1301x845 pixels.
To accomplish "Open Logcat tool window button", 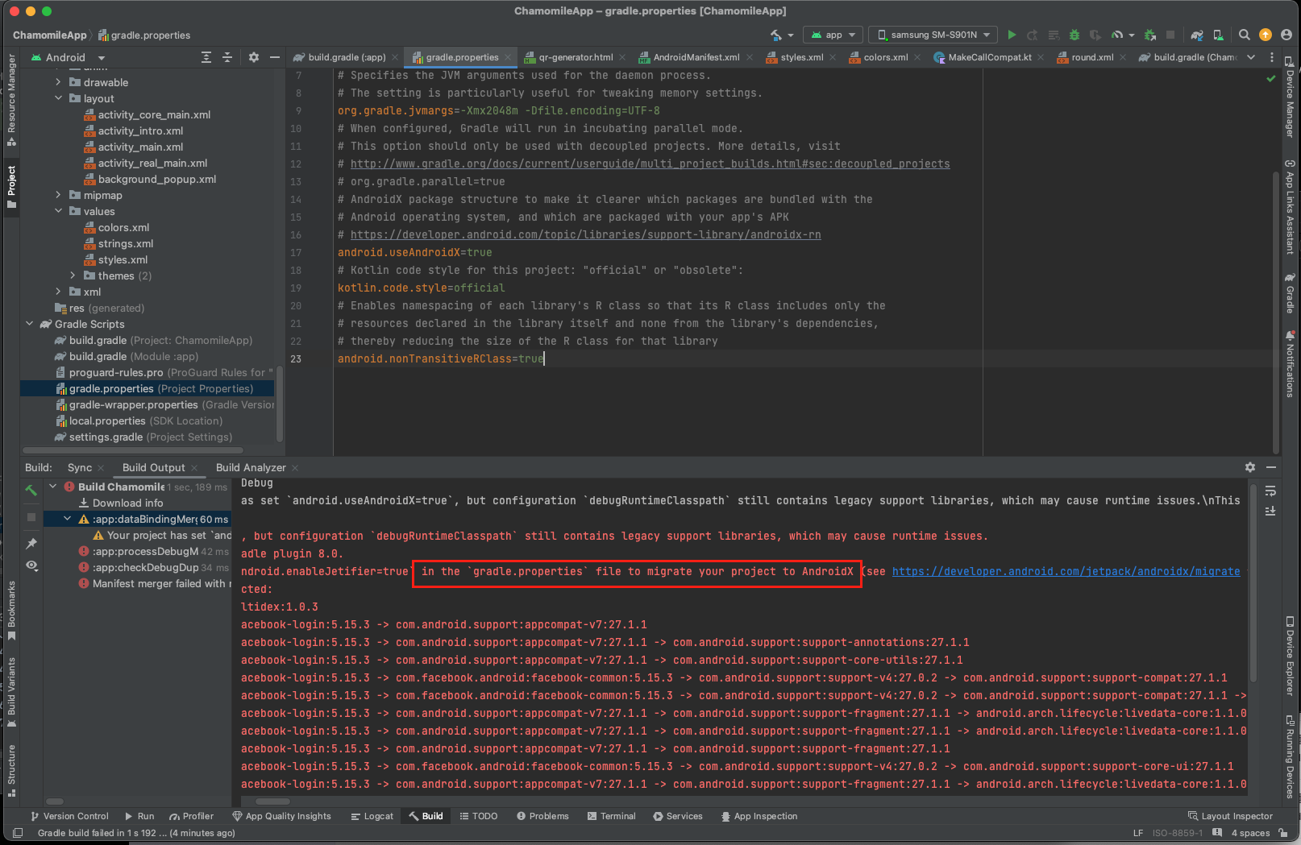I will [372, 816].
